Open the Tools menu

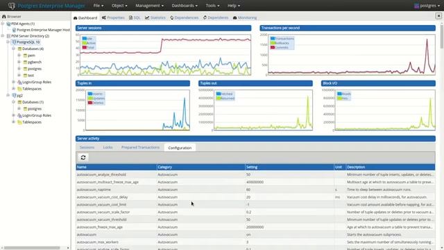click(212, 6)
